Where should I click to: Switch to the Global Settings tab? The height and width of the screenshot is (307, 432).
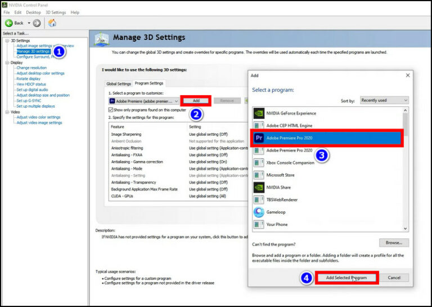coord(118,83)
